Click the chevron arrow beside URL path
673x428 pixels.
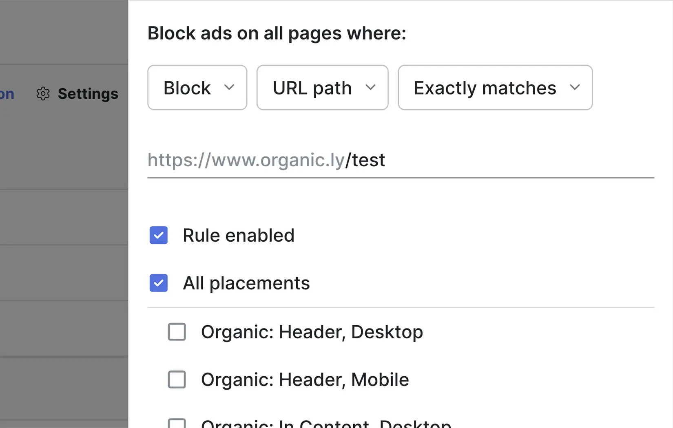click(x=370, y=87)
